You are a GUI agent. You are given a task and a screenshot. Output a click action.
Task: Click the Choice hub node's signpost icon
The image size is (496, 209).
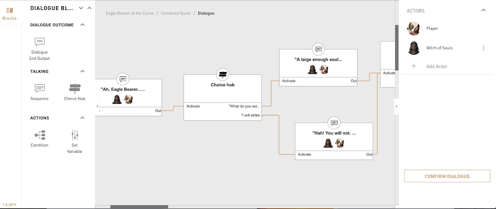tap(223, 75)
